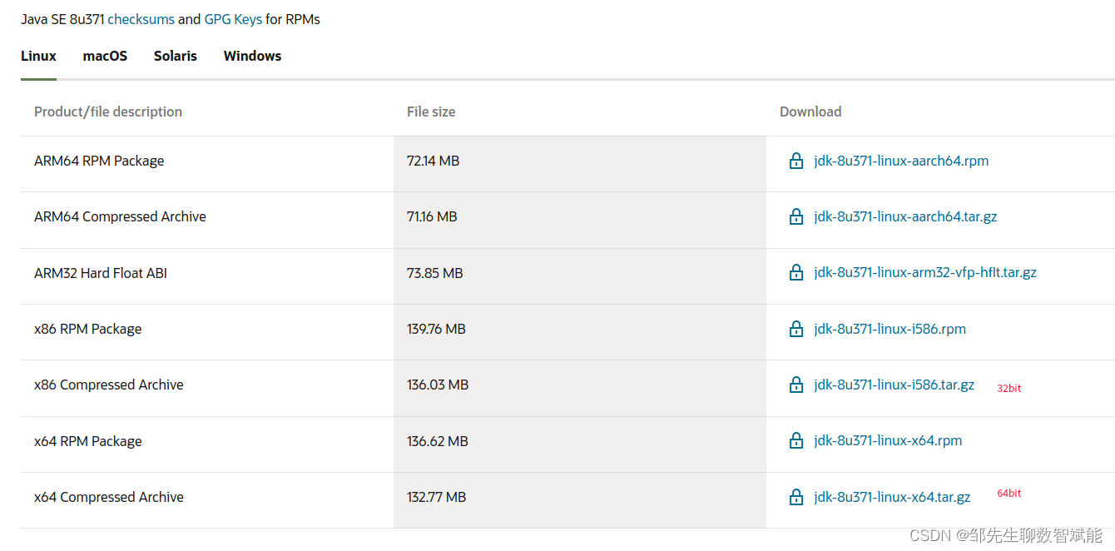Click the ARM64 Compressed Archive description
This screenshot has height=551, width=1115.
(x=120, y=216)
